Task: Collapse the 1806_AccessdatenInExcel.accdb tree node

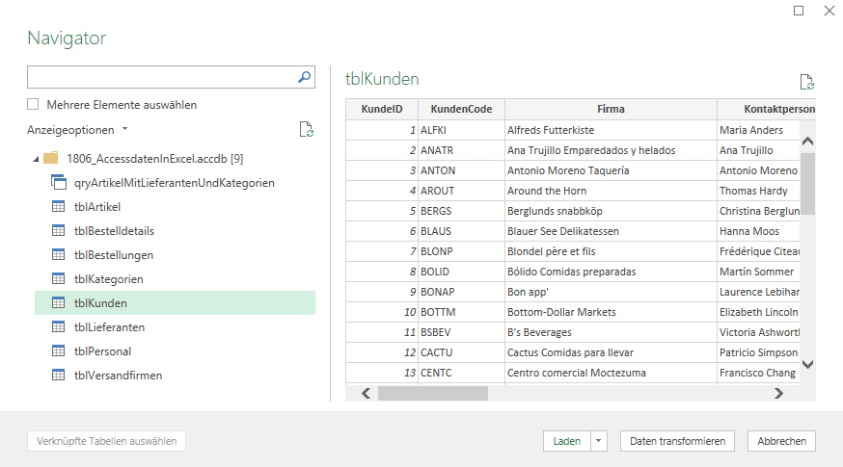Action: click(36, 159)
